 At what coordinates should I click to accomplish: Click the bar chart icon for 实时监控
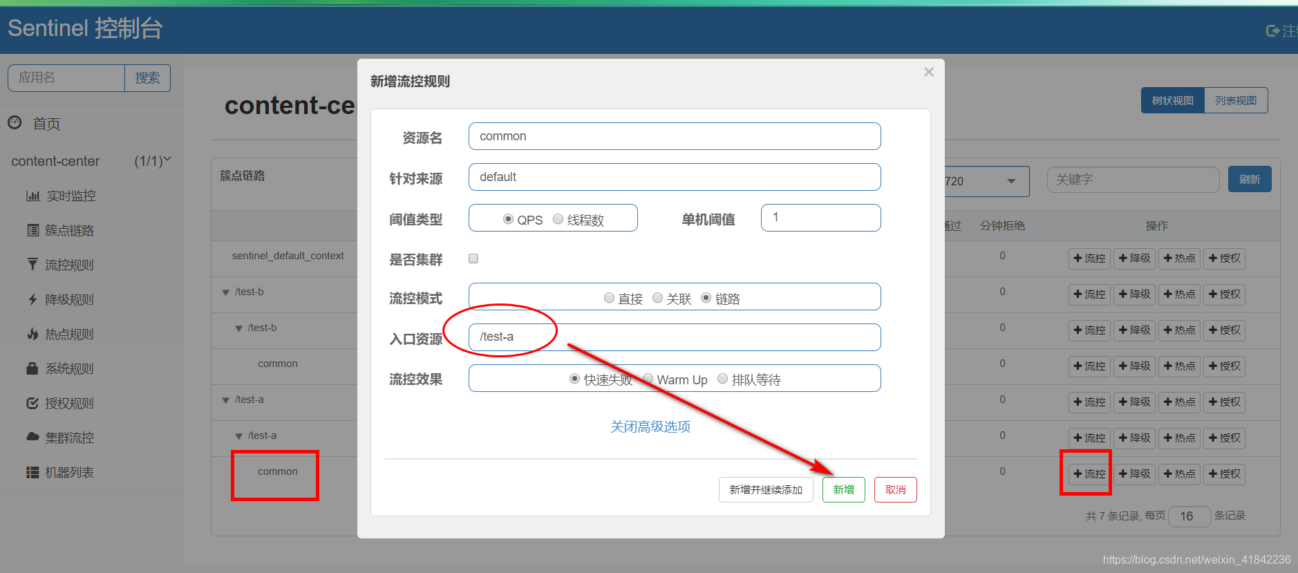click(32, 196)
